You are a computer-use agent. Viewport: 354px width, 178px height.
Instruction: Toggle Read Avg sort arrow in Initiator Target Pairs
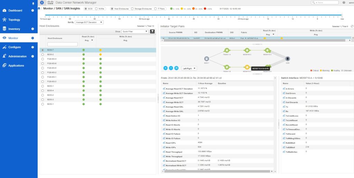(x=274, y=34)
